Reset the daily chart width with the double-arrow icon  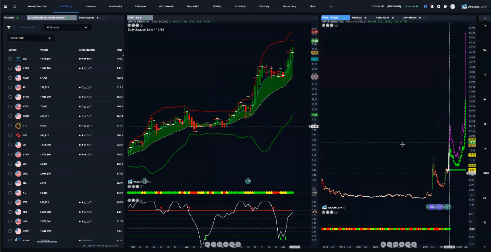click(219, 244)
